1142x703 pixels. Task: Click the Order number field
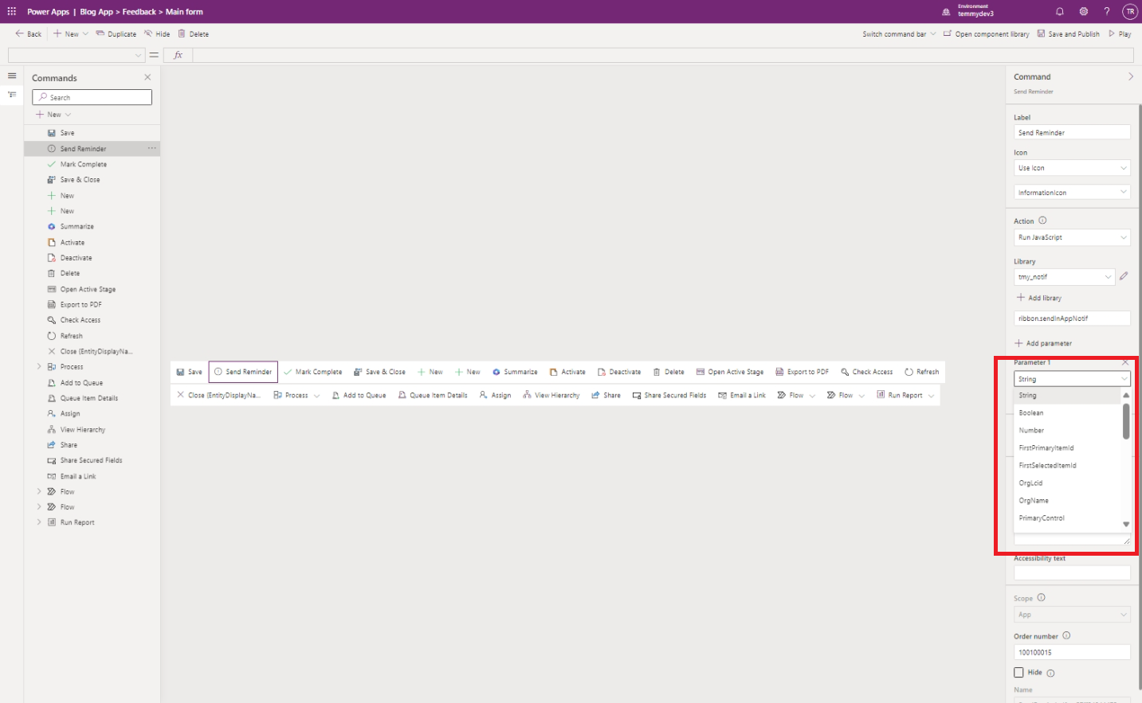(x=1072, y=652)
